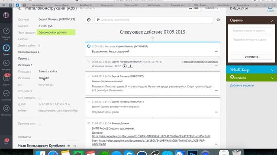This screenshot has height=155, width=277.
Task: Click the account avatar at sidebar top
Action: tap(6, 15)
